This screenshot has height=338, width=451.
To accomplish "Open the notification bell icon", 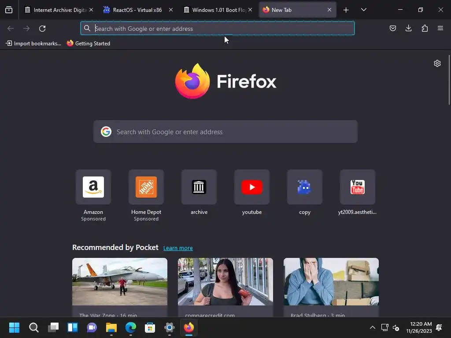I will tap(439, 327).
